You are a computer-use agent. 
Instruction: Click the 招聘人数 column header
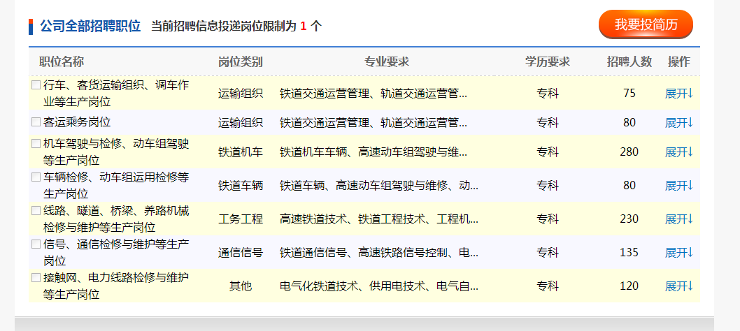click(629, 62)
